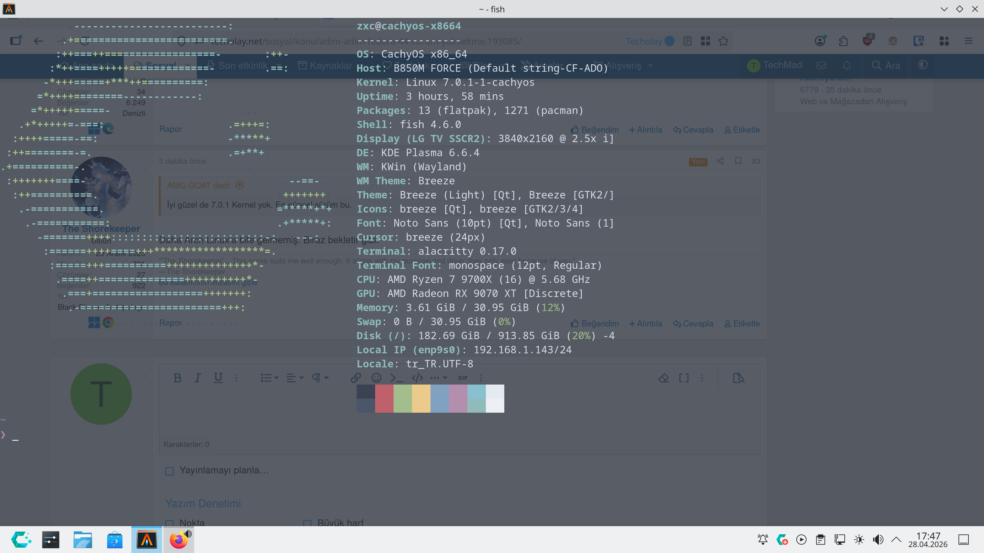The image size is (984, 553).
Task: Click Bold in the reply editor
Action: (177, 378)
